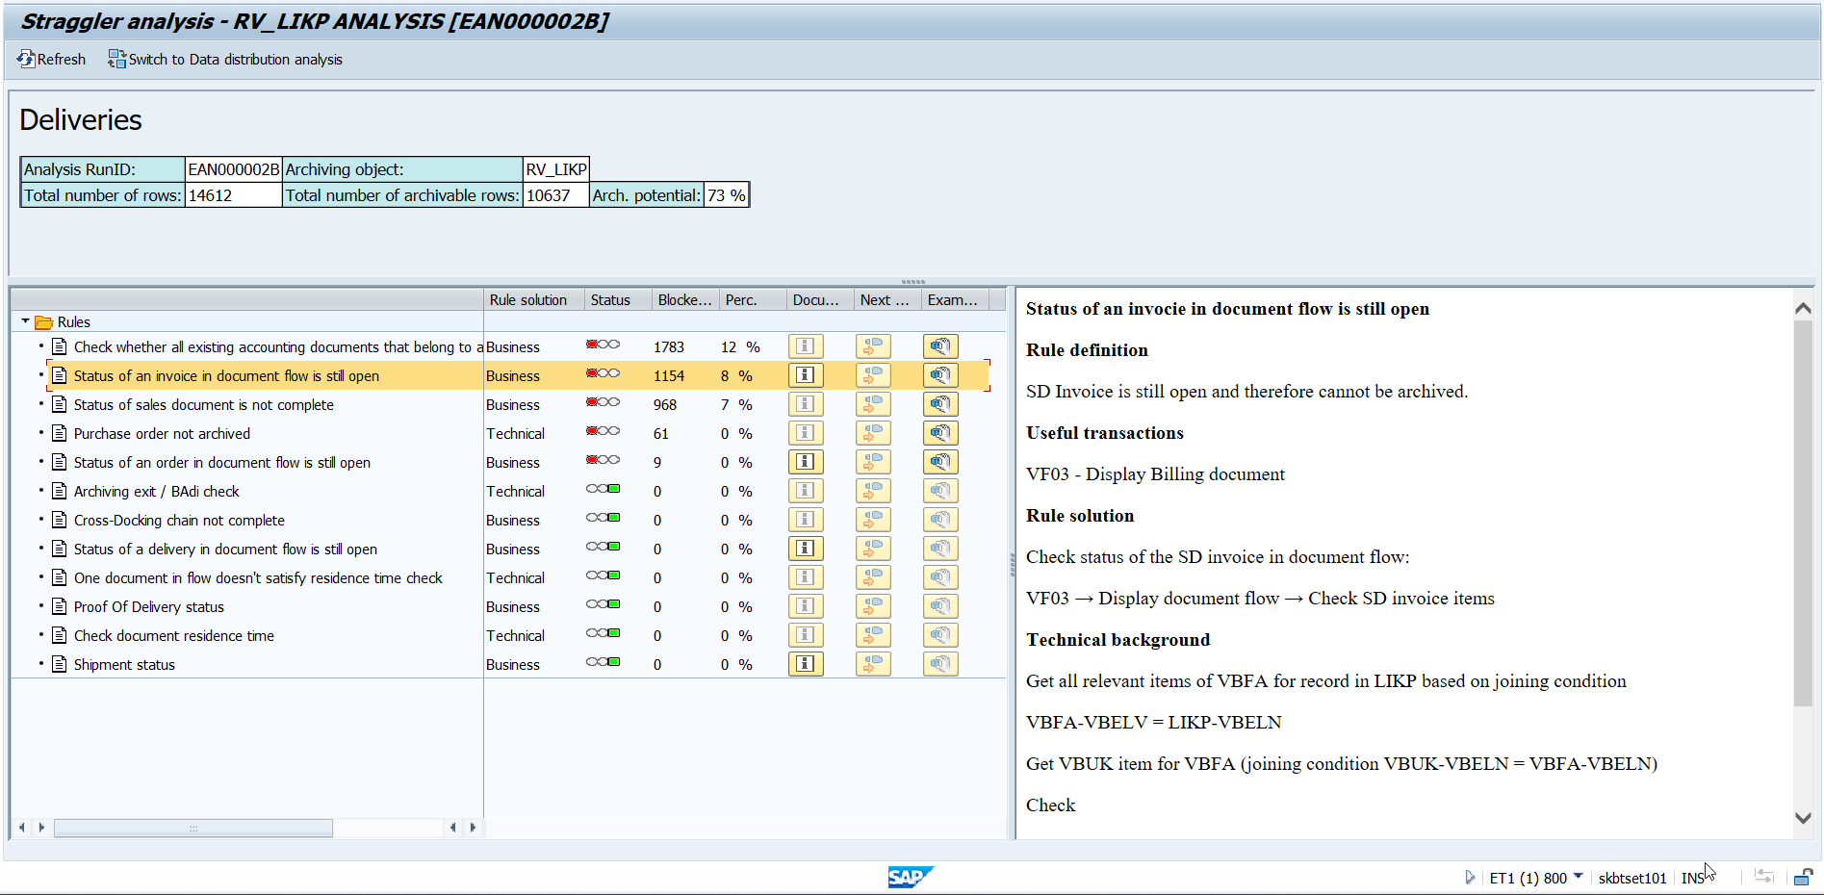Click green status light for Shipment status row
Image resolution: width=1824 pixels, height=895 pixels.
point(603,662)
